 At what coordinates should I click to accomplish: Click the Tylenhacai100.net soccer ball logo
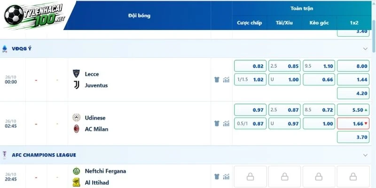(x=14, y=15)
